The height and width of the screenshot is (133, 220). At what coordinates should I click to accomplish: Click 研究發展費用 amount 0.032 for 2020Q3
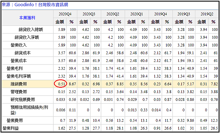pyautogui.click(x=84, y=100)
